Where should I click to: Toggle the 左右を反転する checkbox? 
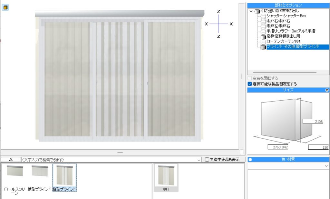click(x=250, y=78)
